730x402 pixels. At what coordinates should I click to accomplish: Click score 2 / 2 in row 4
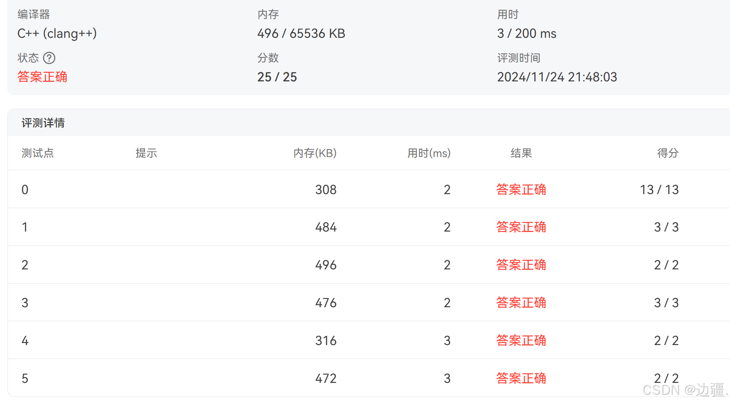pos(666,340)
